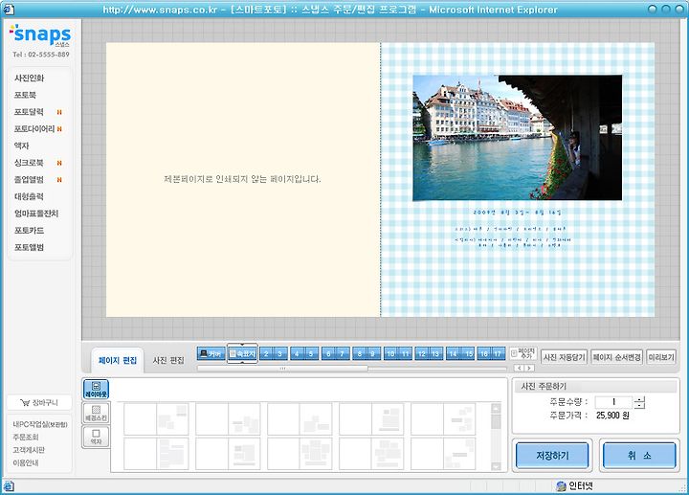Screen dimensions: 689x495
Task: Open the 커버 cover page button
Action: tap(211, 353)
